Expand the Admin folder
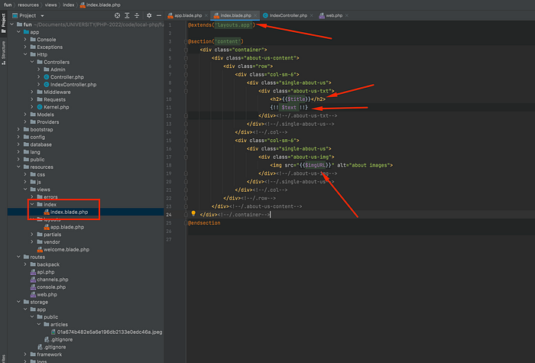This screenshot has width=535, height=363. coord(38,70)
